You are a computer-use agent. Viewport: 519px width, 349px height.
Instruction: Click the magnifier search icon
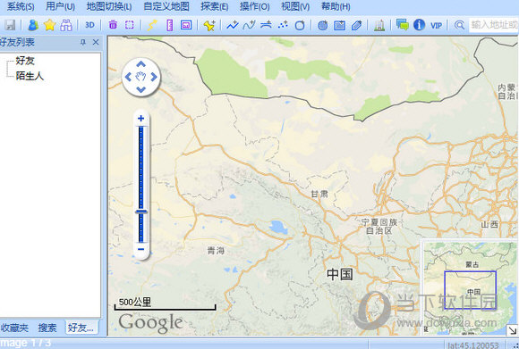click(459, 25)
